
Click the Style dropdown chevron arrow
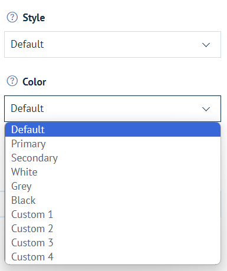(x=206, y=45)
